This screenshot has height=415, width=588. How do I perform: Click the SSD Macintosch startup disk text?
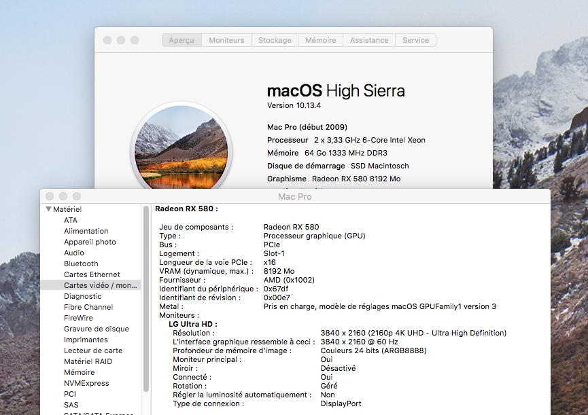pyautogui.click(x=379, y=166)
